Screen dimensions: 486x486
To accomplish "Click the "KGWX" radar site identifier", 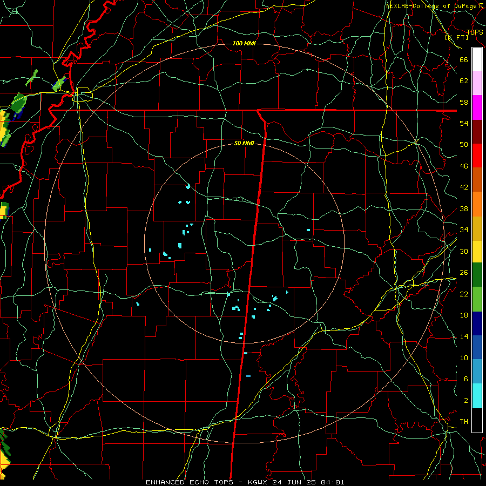I will click(259, 482).
